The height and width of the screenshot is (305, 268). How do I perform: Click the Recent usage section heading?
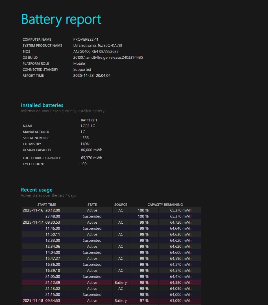click(x=37, y=189)
